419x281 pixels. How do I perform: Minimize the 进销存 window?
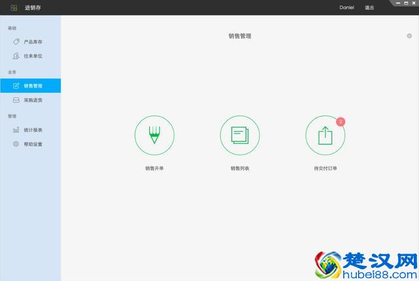[398, 3]
